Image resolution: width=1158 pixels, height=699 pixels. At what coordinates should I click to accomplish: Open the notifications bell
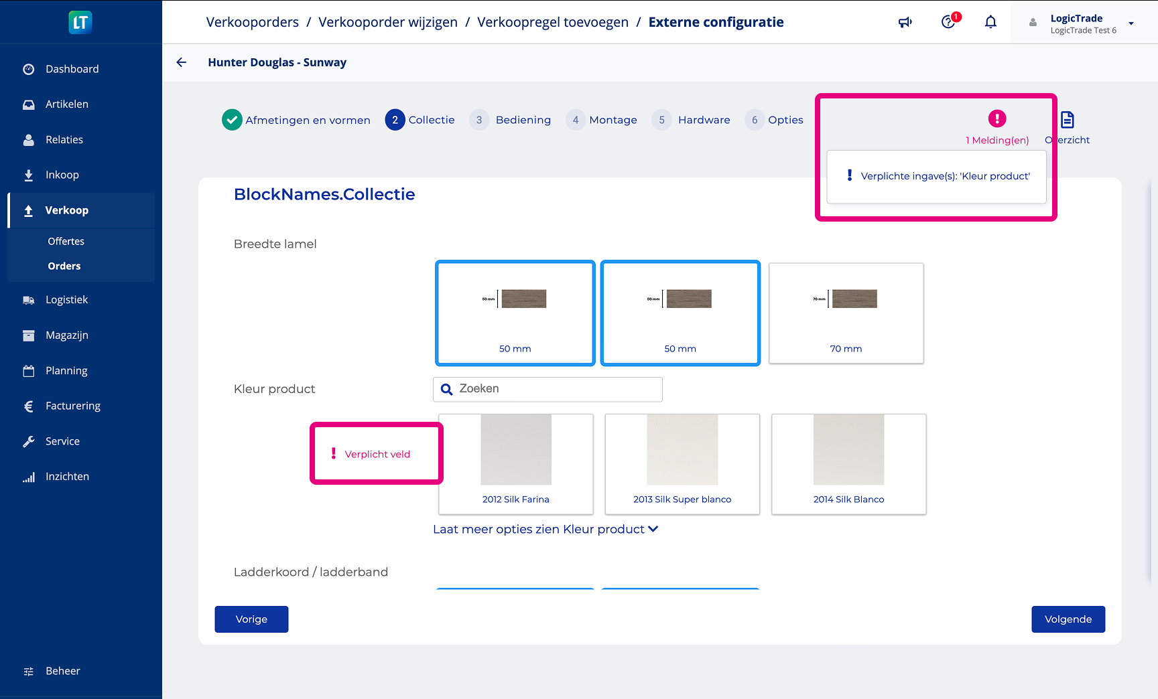click(x=990, y=22)
